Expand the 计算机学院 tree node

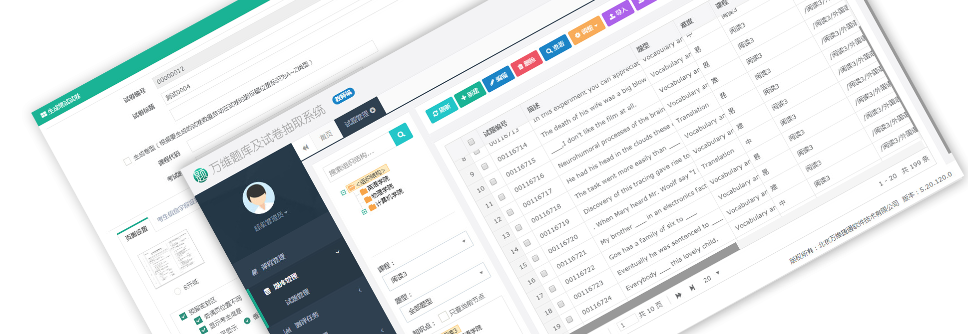pyautogui.click(x=365, y=211)
